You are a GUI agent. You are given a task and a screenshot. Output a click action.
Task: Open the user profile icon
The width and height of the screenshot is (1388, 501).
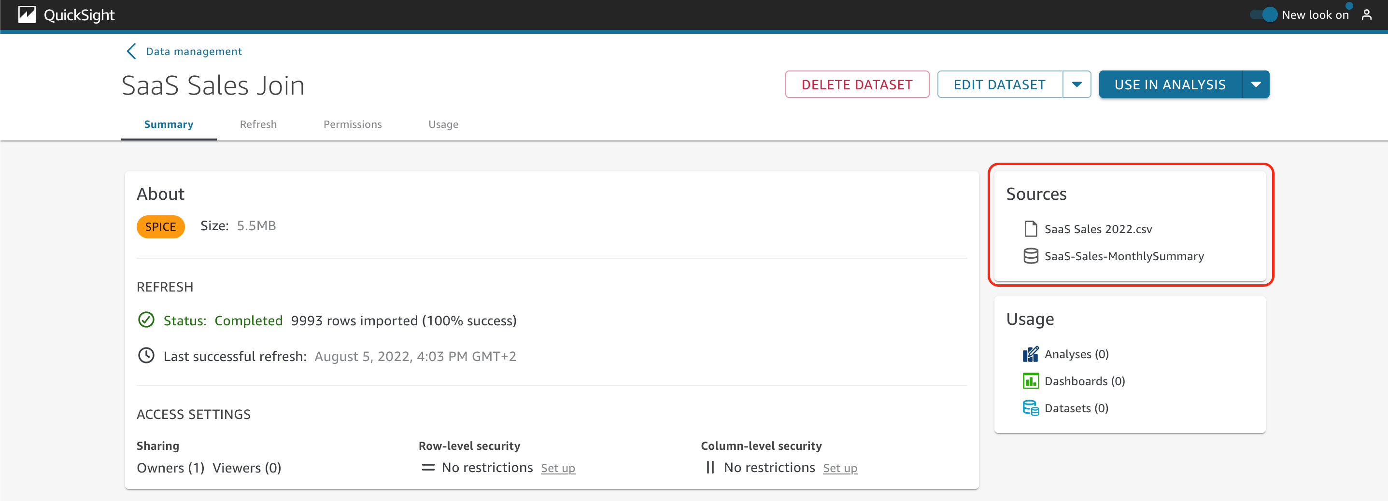(1366, 14)
